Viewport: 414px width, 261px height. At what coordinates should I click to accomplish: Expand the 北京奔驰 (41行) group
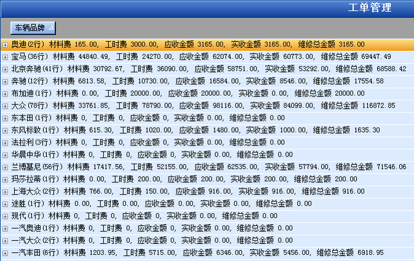(5, 69)
